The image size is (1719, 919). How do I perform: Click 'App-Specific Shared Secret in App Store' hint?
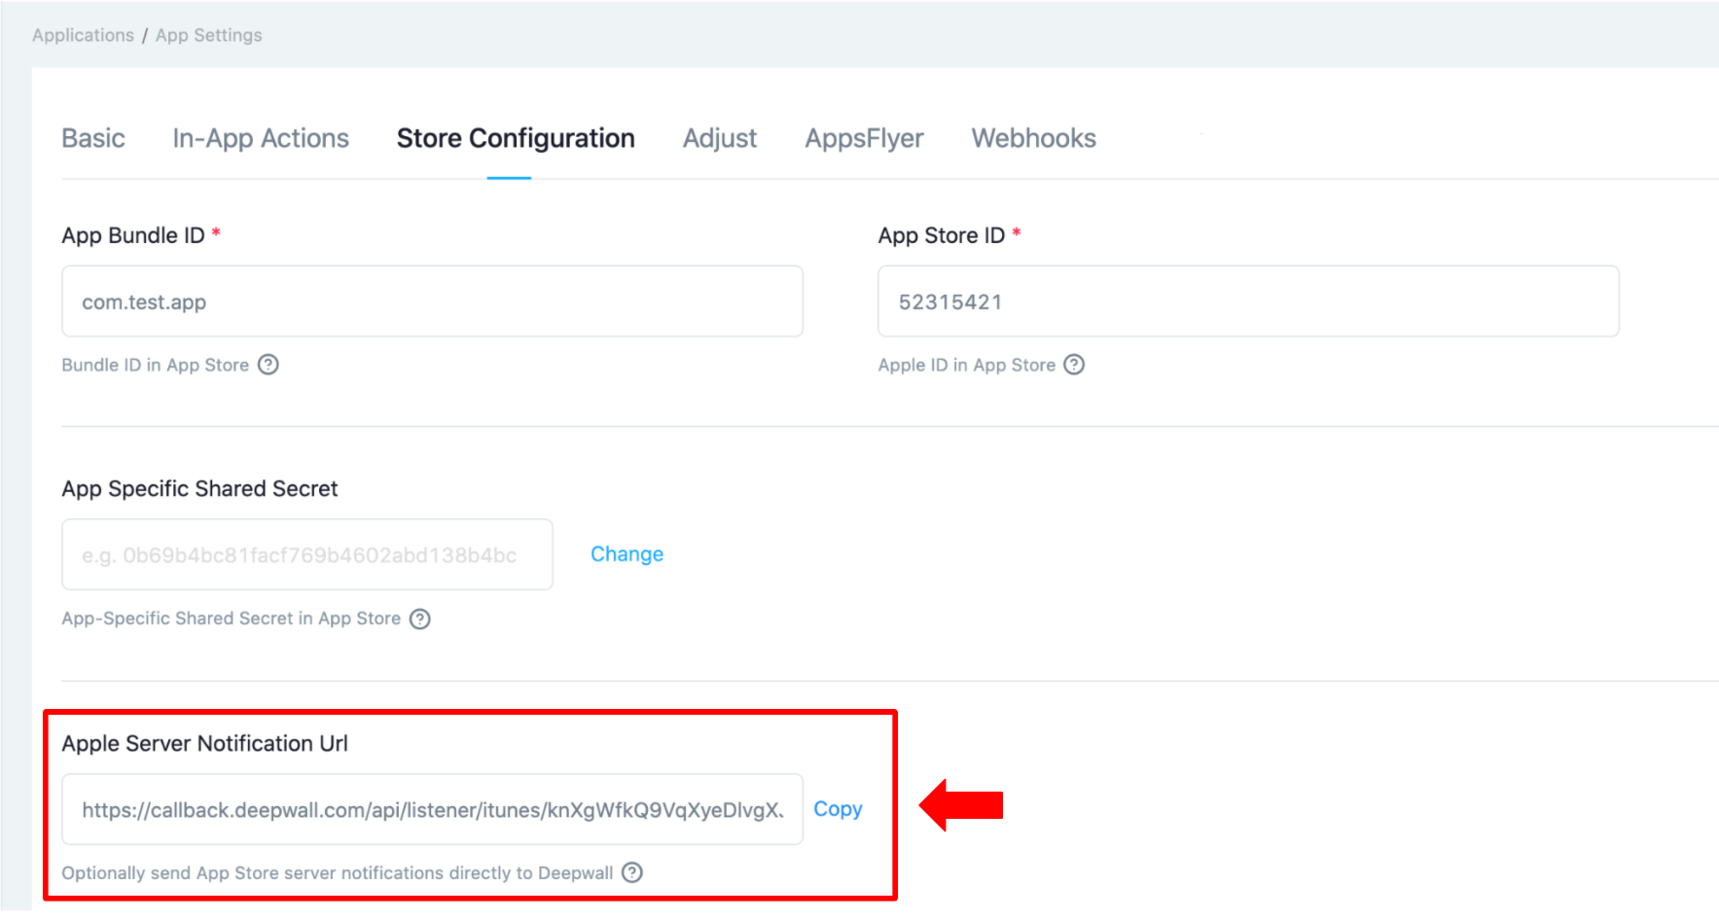point(232,619)
